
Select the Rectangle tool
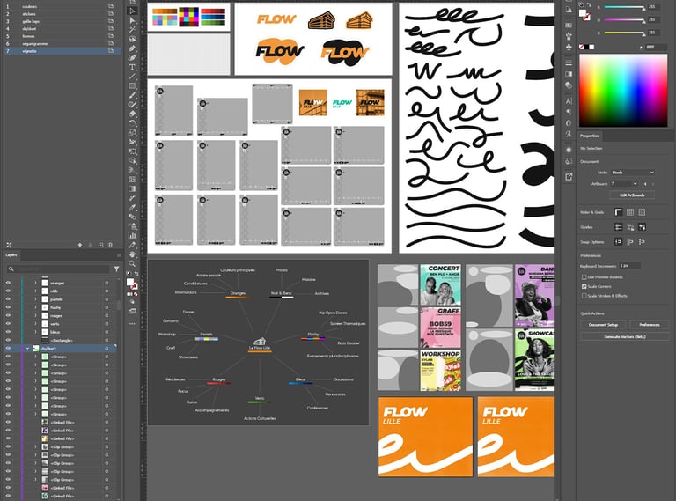point(132,85)
